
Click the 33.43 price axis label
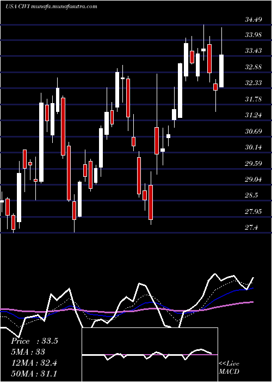pyautogui.click(x=254, y=51)
